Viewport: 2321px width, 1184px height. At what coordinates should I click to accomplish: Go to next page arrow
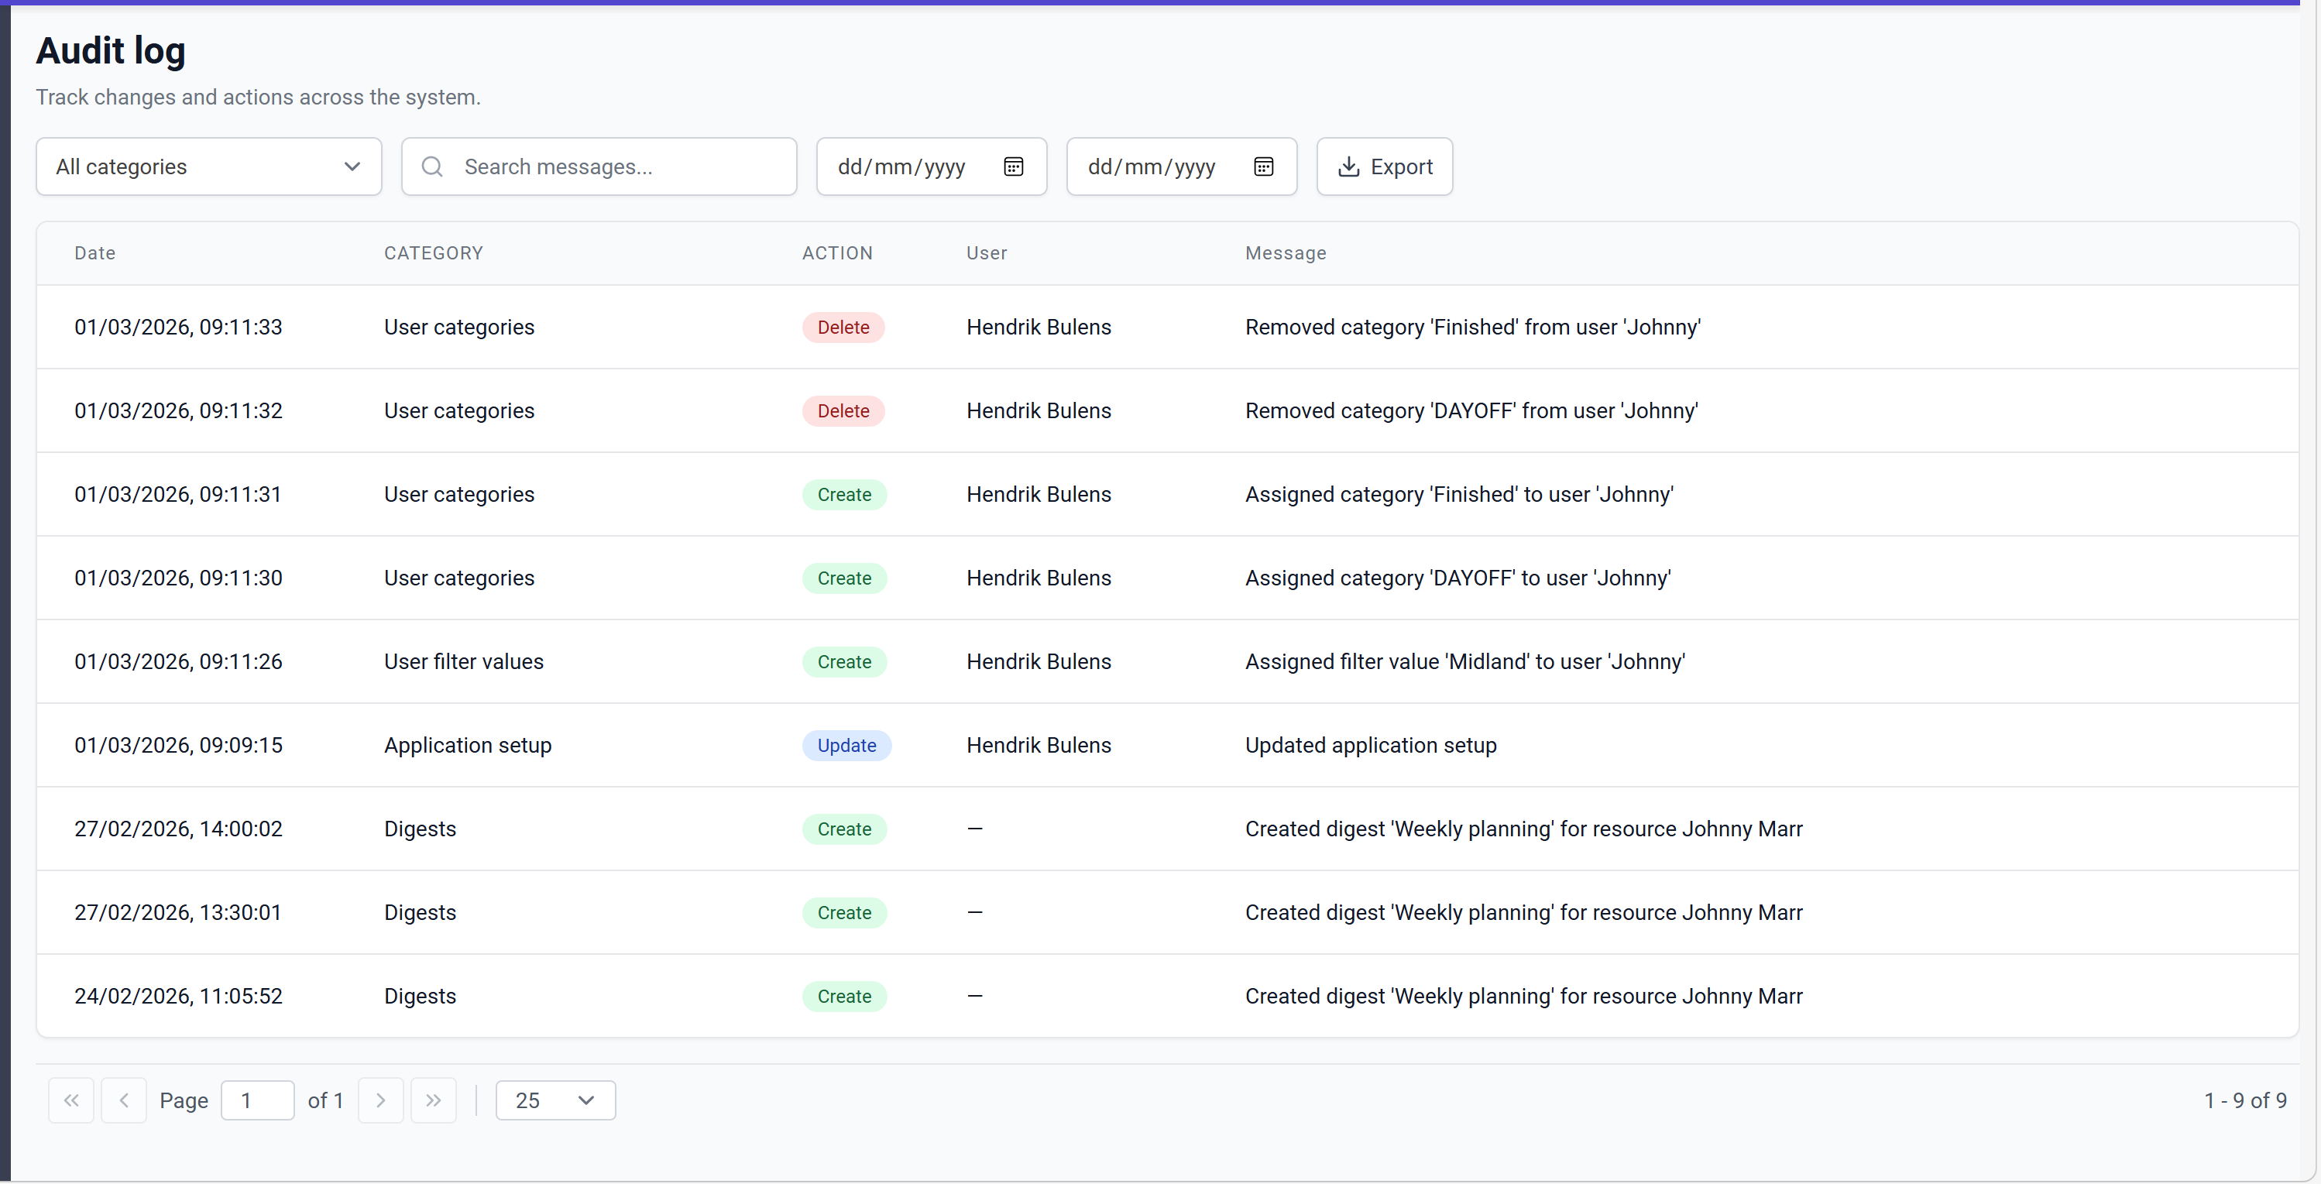380,1100
